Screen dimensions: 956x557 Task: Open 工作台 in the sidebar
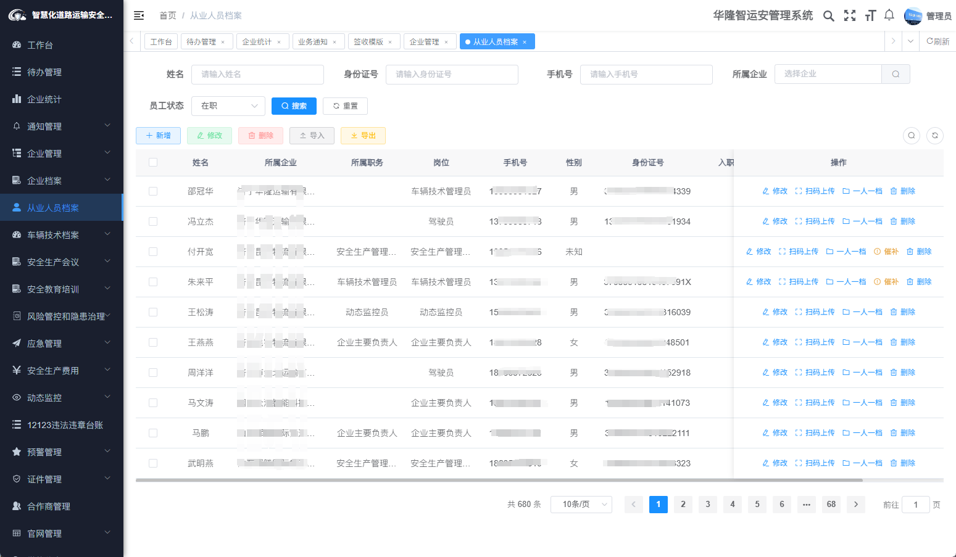[x=62, y=45]
